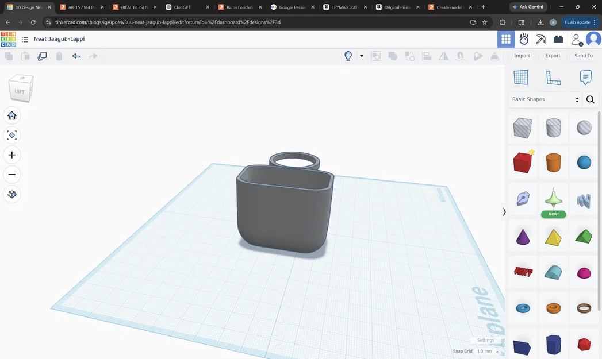
Task: Open the Snap Grid value dropdown
Action: point(486,351)
